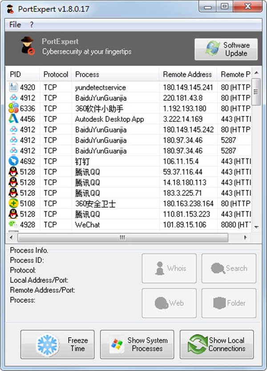Click the Web lookup button
Viewport: 267px width, 371px height.
169,303
